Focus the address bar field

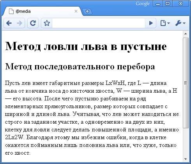point(99,23)
